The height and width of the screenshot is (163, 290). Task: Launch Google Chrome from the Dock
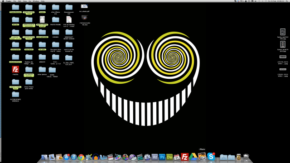pyautogui.click(x=81, y=157)
